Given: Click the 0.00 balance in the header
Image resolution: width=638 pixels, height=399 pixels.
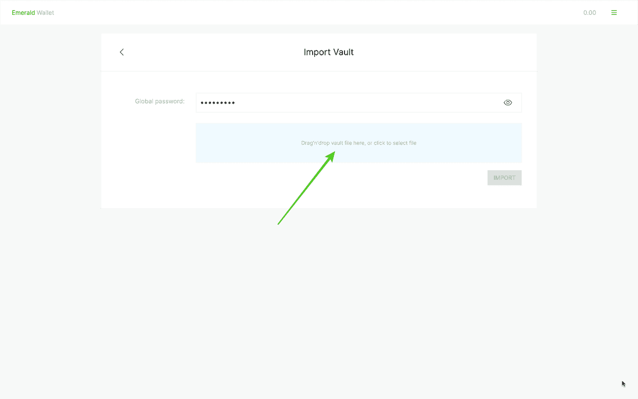Looking at the screenshot, I should pyautogui.click(x=589, y=13).
